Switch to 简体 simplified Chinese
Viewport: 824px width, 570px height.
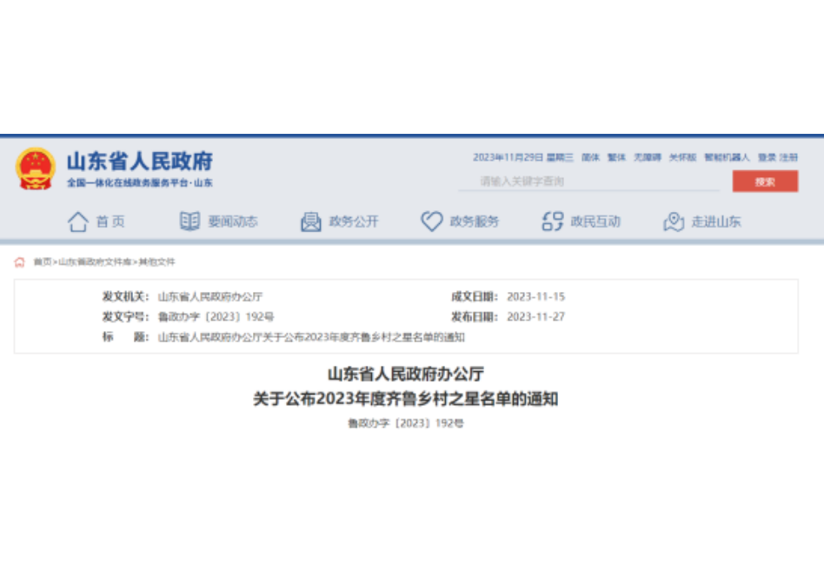(x=590, y=157)
